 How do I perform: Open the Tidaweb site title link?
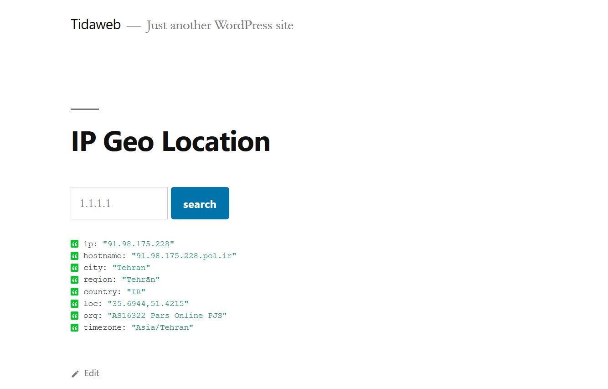(x=96, y=25)
